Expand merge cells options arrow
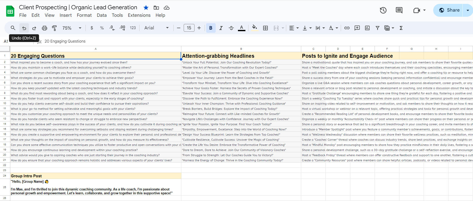This screenshot has height=201, width=473. (x=283, y=28)
